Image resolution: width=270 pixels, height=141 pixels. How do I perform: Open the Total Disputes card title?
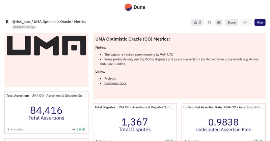(105, 107)
